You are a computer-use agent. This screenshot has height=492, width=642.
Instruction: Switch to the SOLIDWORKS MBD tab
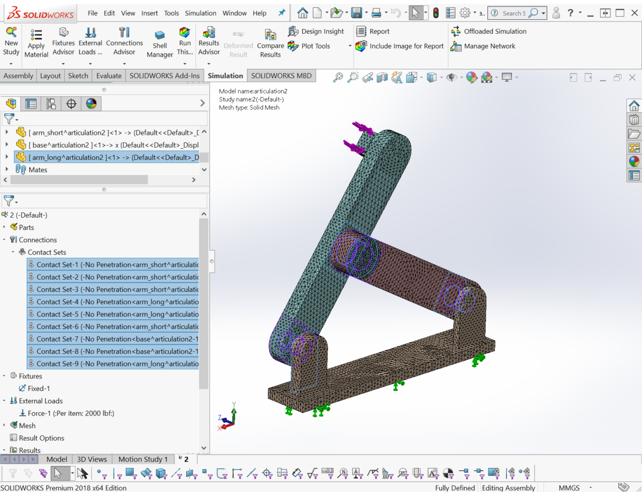(281, 75)
